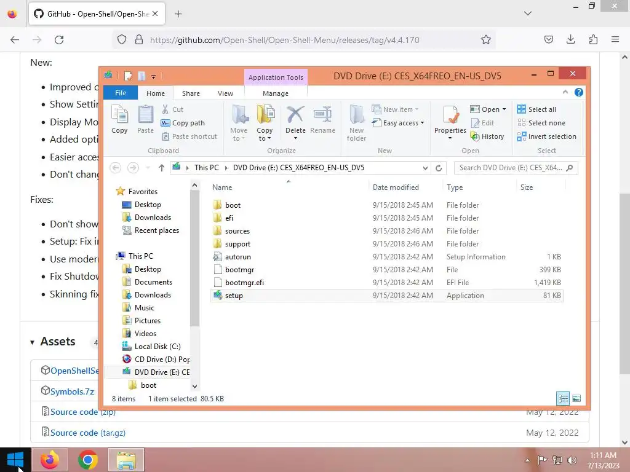The width and height of the screenshot is (630, 472).
Task: Click the Properties checkmark icon
Action: coord(450,115)
